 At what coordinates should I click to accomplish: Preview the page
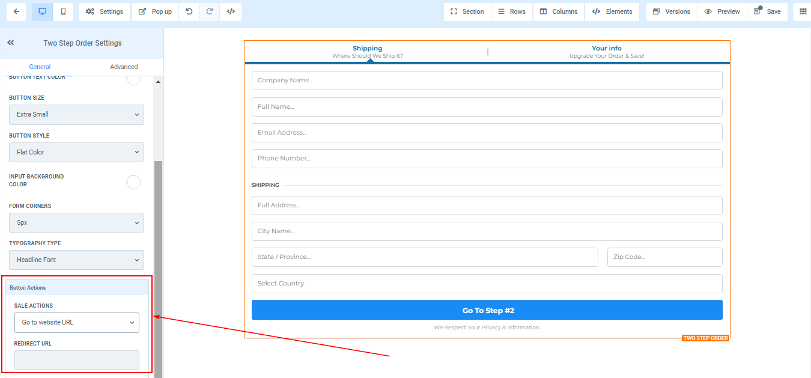pos(722,11)
